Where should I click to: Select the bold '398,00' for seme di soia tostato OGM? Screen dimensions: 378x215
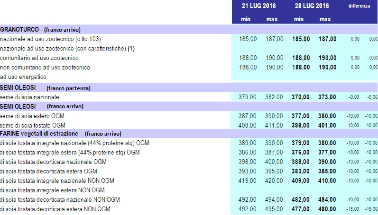[300, 125]
